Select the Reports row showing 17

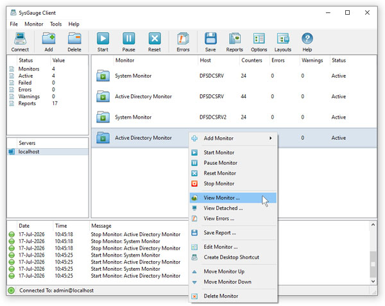pos(47,103)
